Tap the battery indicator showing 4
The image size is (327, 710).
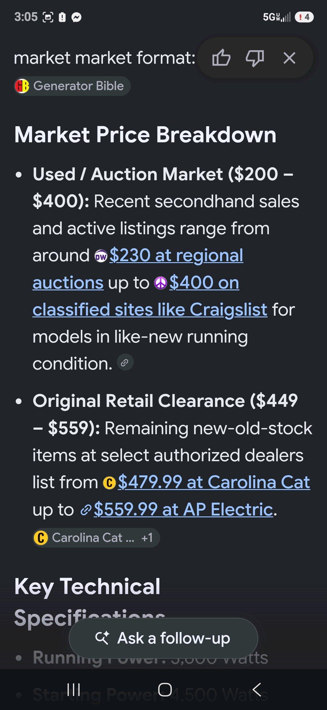click(x=304, y=17)
